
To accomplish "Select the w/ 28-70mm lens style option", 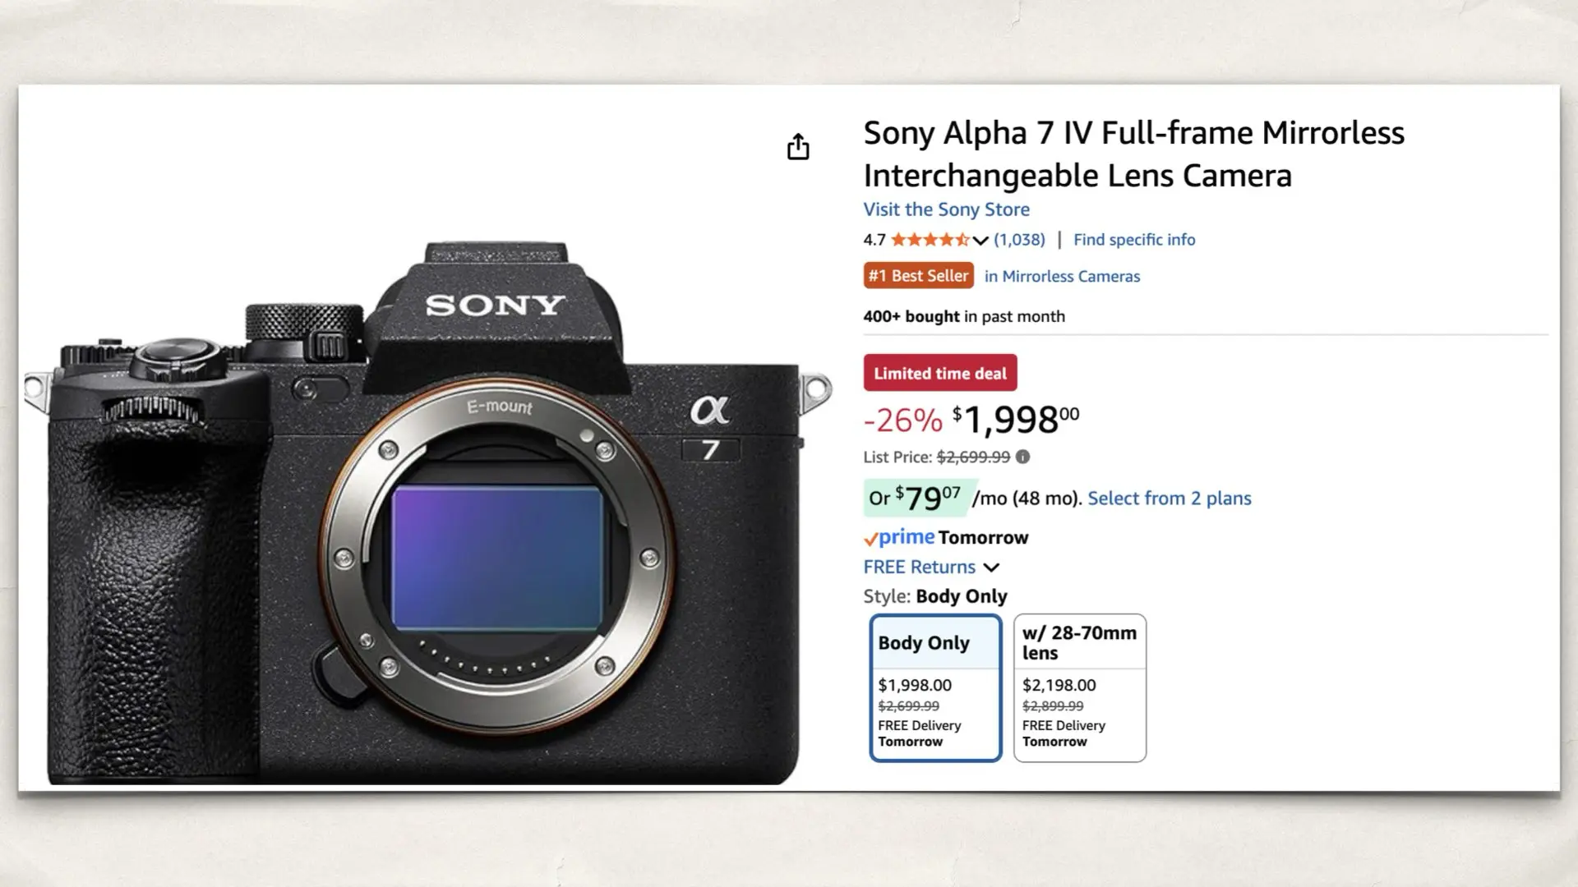I will [x=1079, y=687].
